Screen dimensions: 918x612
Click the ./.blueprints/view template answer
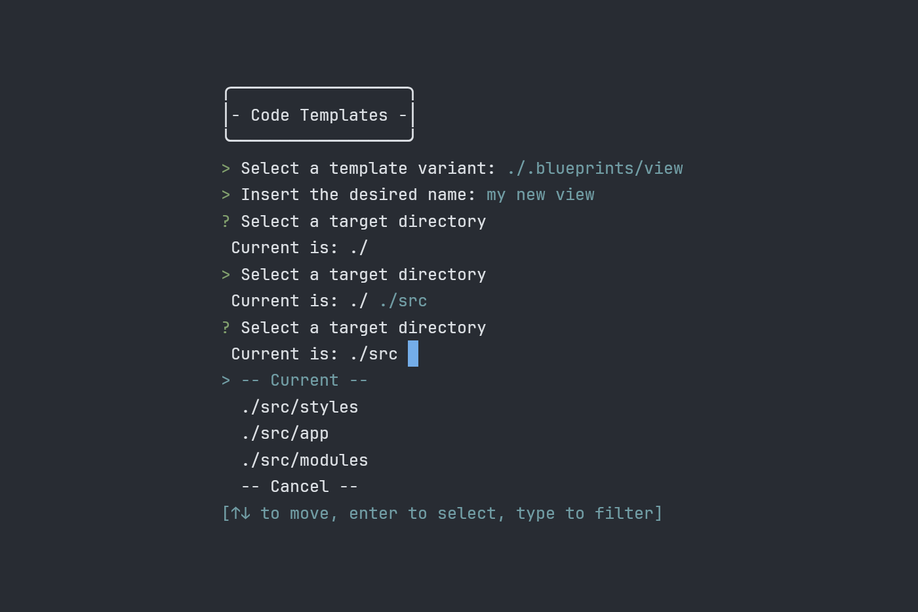pos(595,169)
